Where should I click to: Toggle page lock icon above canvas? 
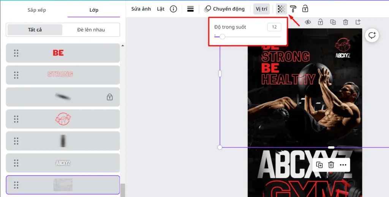coord(320,22)
